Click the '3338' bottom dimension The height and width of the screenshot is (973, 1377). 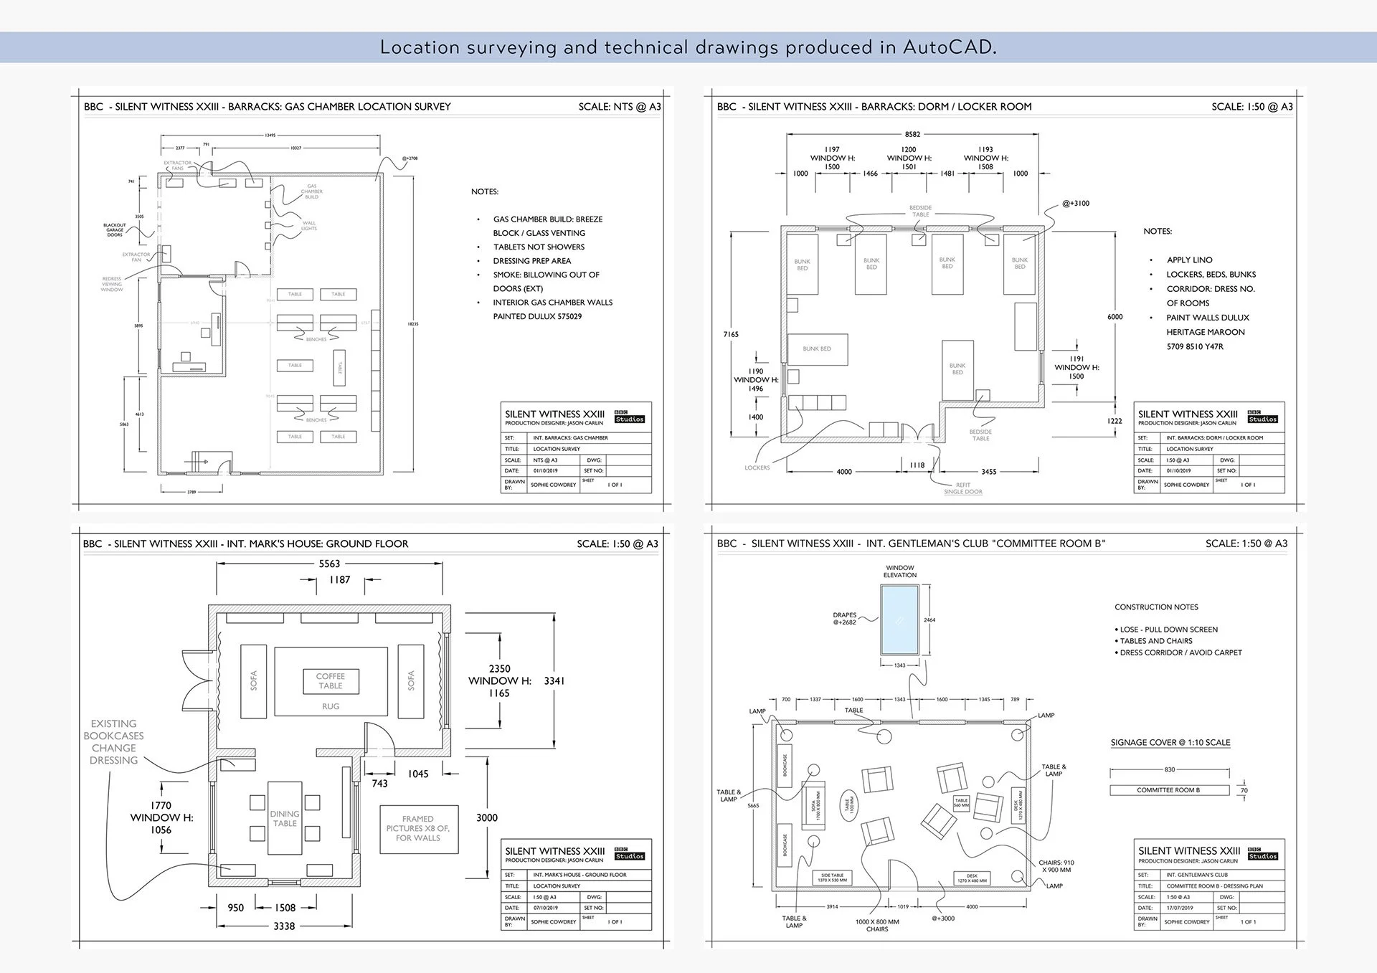click(284, 926)
